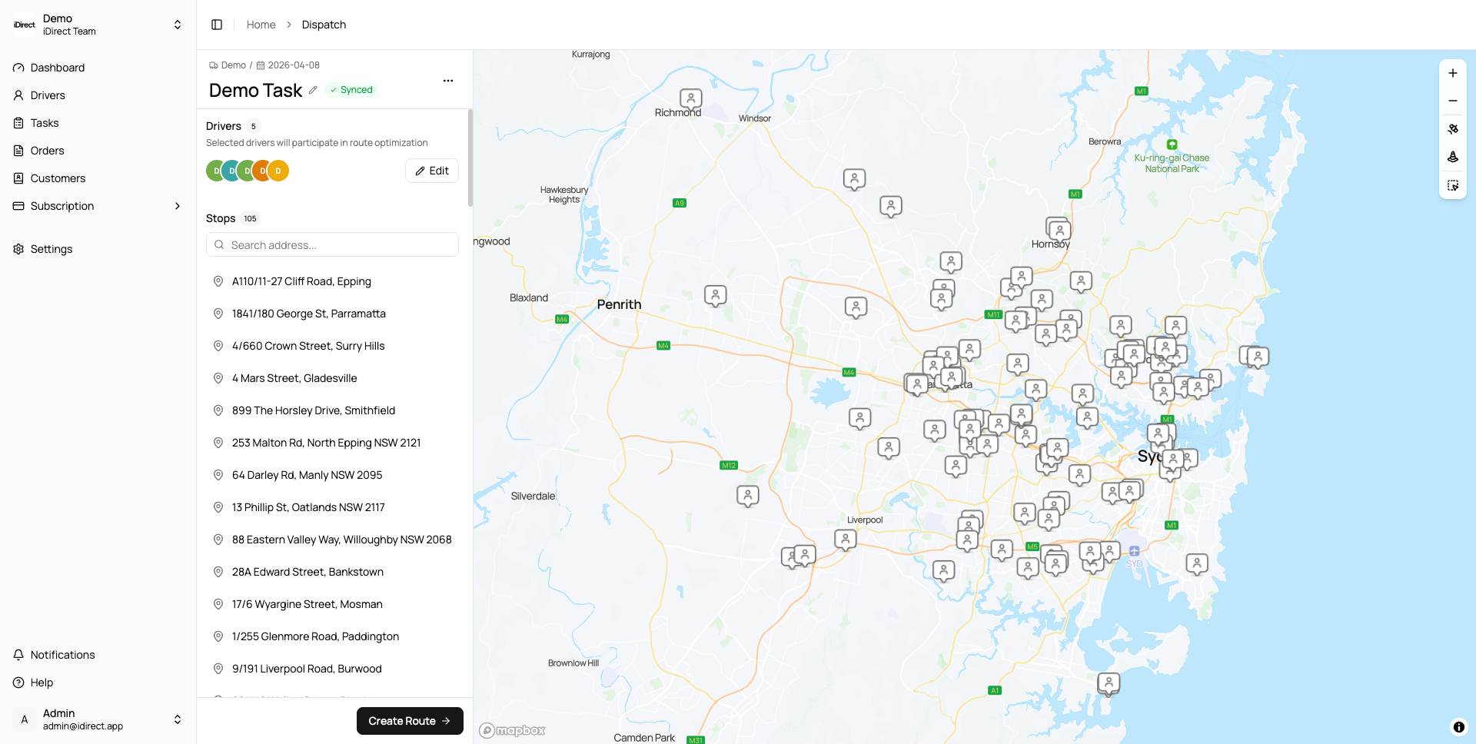This screenshot has width=1476, height=744.
Task: Collapse the sidebar panel
Action: click(217, 25)
